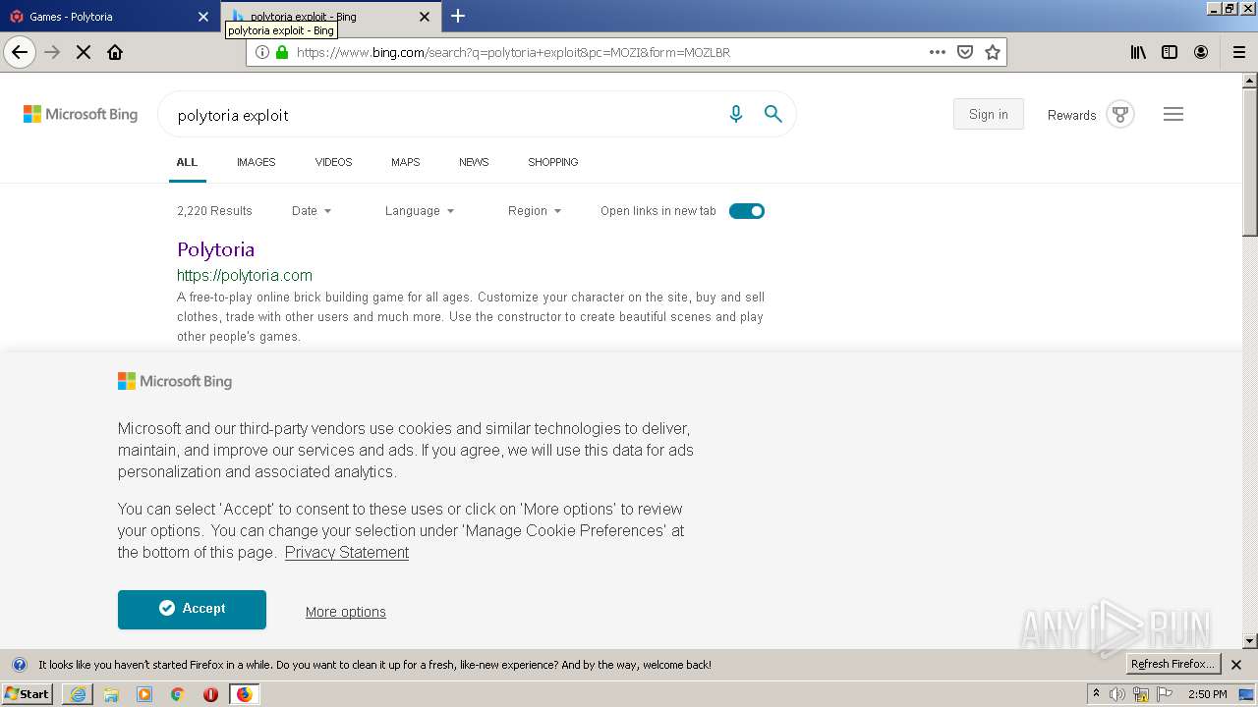Switch to IMAGES search results
The width and height of the screenshot is (1258, 707).
[x=256, y=162]
